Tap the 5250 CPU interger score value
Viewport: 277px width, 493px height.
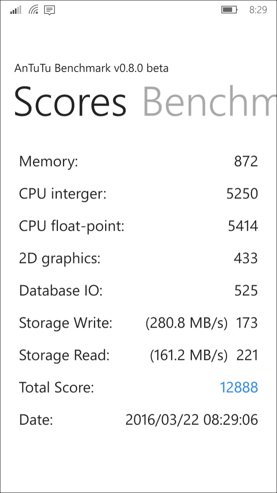pos(243,194)
